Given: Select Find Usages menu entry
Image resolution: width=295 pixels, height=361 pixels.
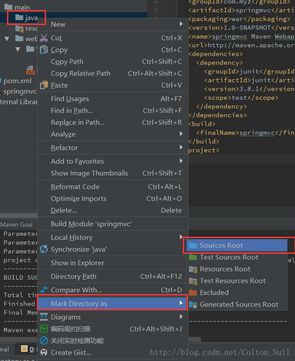Looking at the screenshot, I should pyautogui.click(x=113, y=98).
